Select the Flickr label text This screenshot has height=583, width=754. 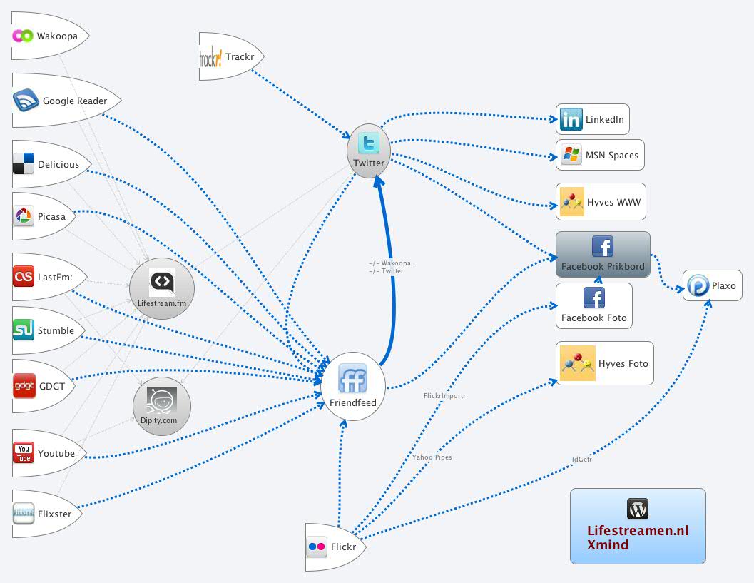coord(343,547)
